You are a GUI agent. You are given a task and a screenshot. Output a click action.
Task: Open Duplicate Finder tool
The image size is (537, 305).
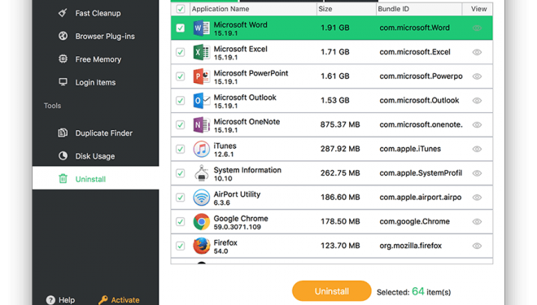tap(104, 133)
